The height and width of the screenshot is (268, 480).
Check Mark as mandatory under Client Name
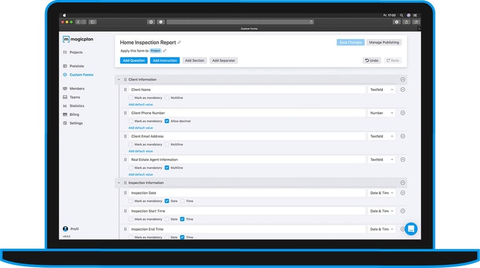[x=131, y=98]
